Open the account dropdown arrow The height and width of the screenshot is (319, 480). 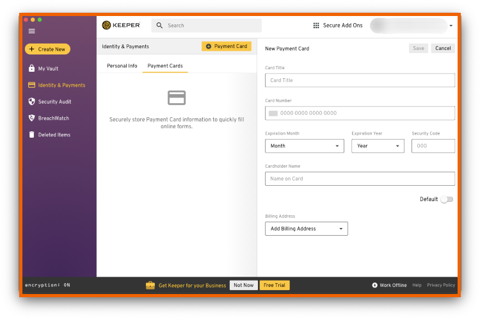click(x=451, y=26)
